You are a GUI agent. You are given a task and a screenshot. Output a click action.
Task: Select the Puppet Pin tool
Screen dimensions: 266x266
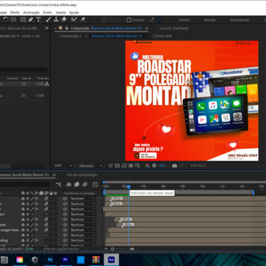tap(83, 20)
